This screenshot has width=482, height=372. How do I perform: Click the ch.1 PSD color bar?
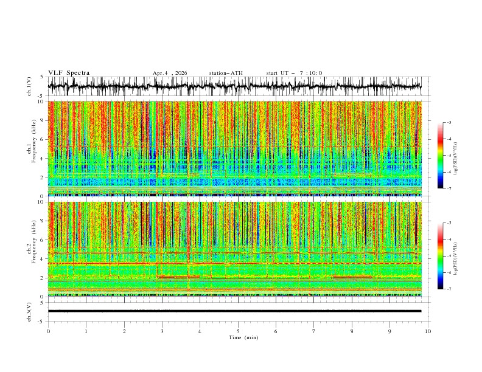pyautogui.click(x=441, y=156)
